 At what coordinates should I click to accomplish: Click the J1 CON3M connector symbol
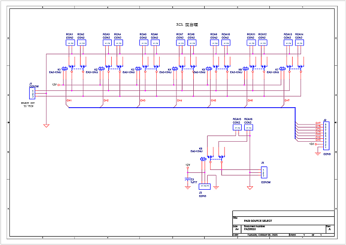pos(32,93)
